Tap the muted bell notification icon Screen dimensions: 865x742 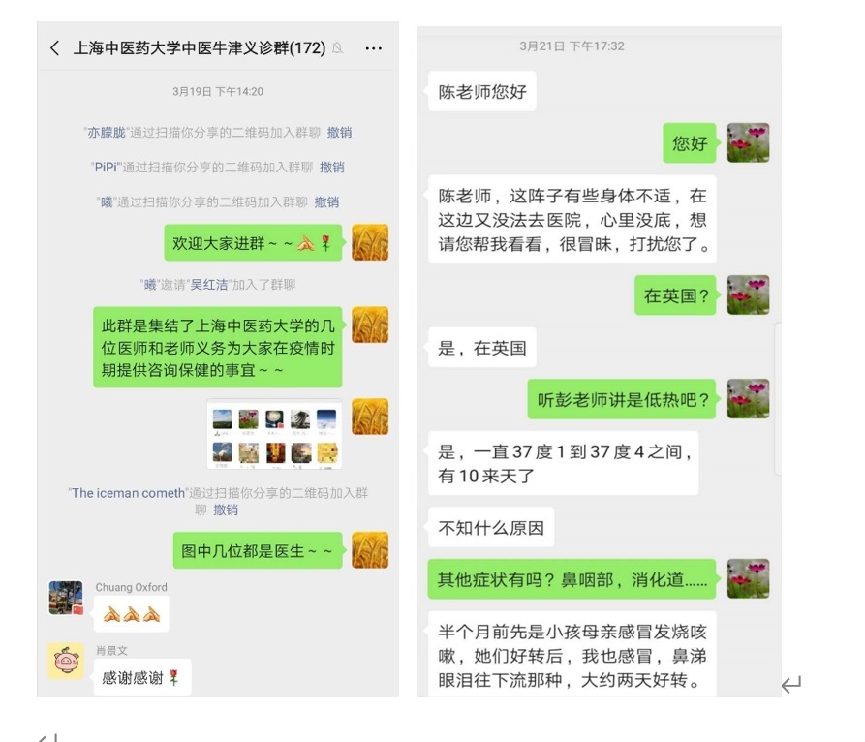click(338, 48)
